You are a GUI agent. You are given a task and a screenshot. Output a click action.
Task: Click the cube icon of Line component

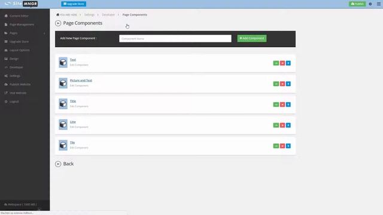pyautogui.click(x=63, y=125)
